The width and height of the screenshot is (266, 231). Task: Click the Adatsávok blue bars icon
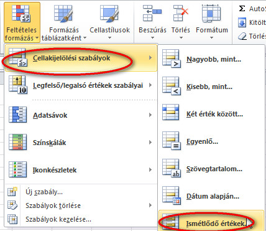click(18, 115)
